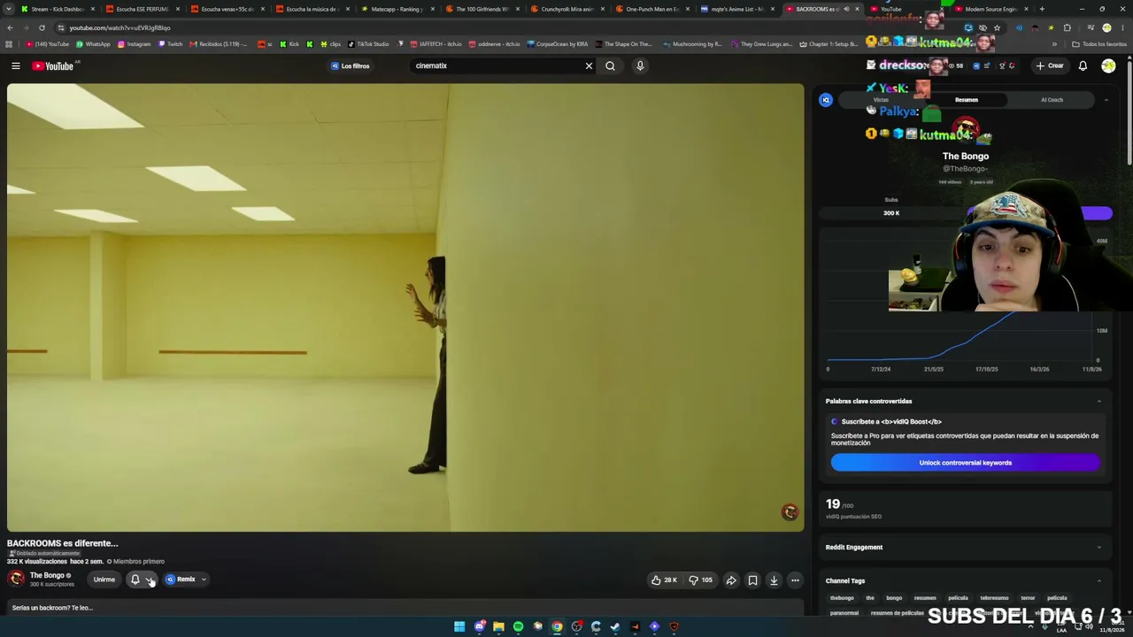Open a new browser tab
The width and height of the screenshot is (1133, 637).
[x=1042, y=9]
